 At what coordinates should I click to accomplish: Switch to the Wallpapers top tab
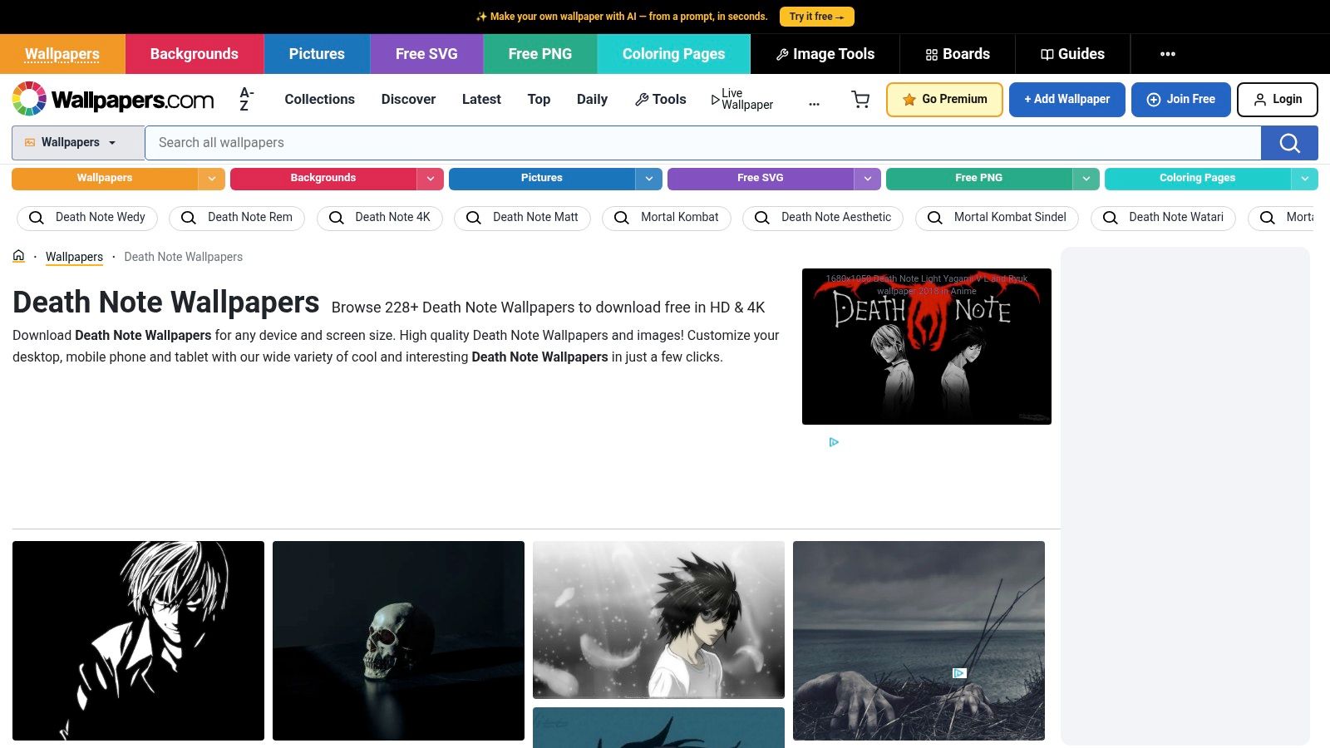coord(62,54)
